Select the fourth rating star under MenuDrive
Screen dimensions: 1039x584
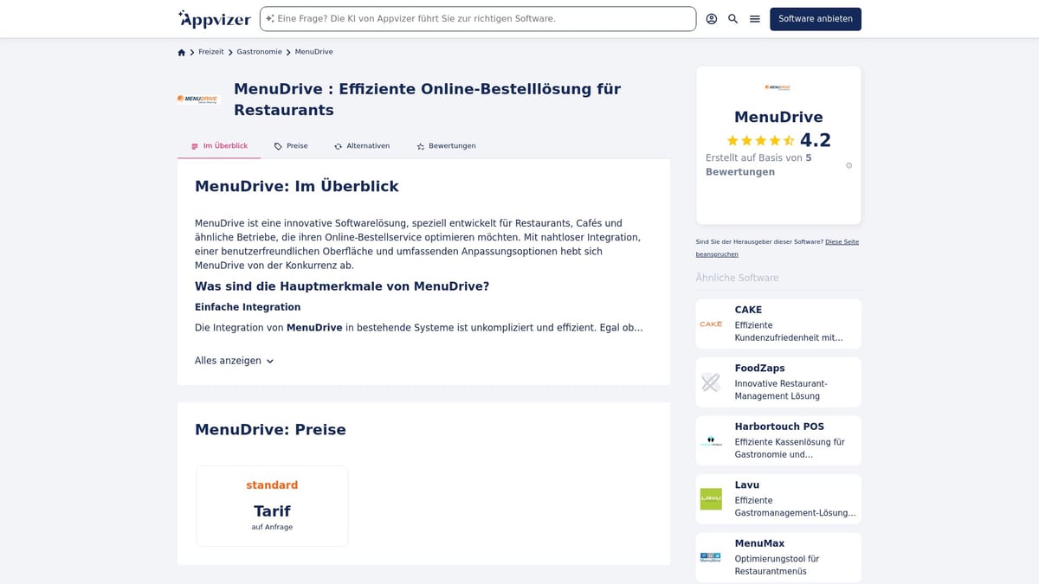(x=773, y=139)
